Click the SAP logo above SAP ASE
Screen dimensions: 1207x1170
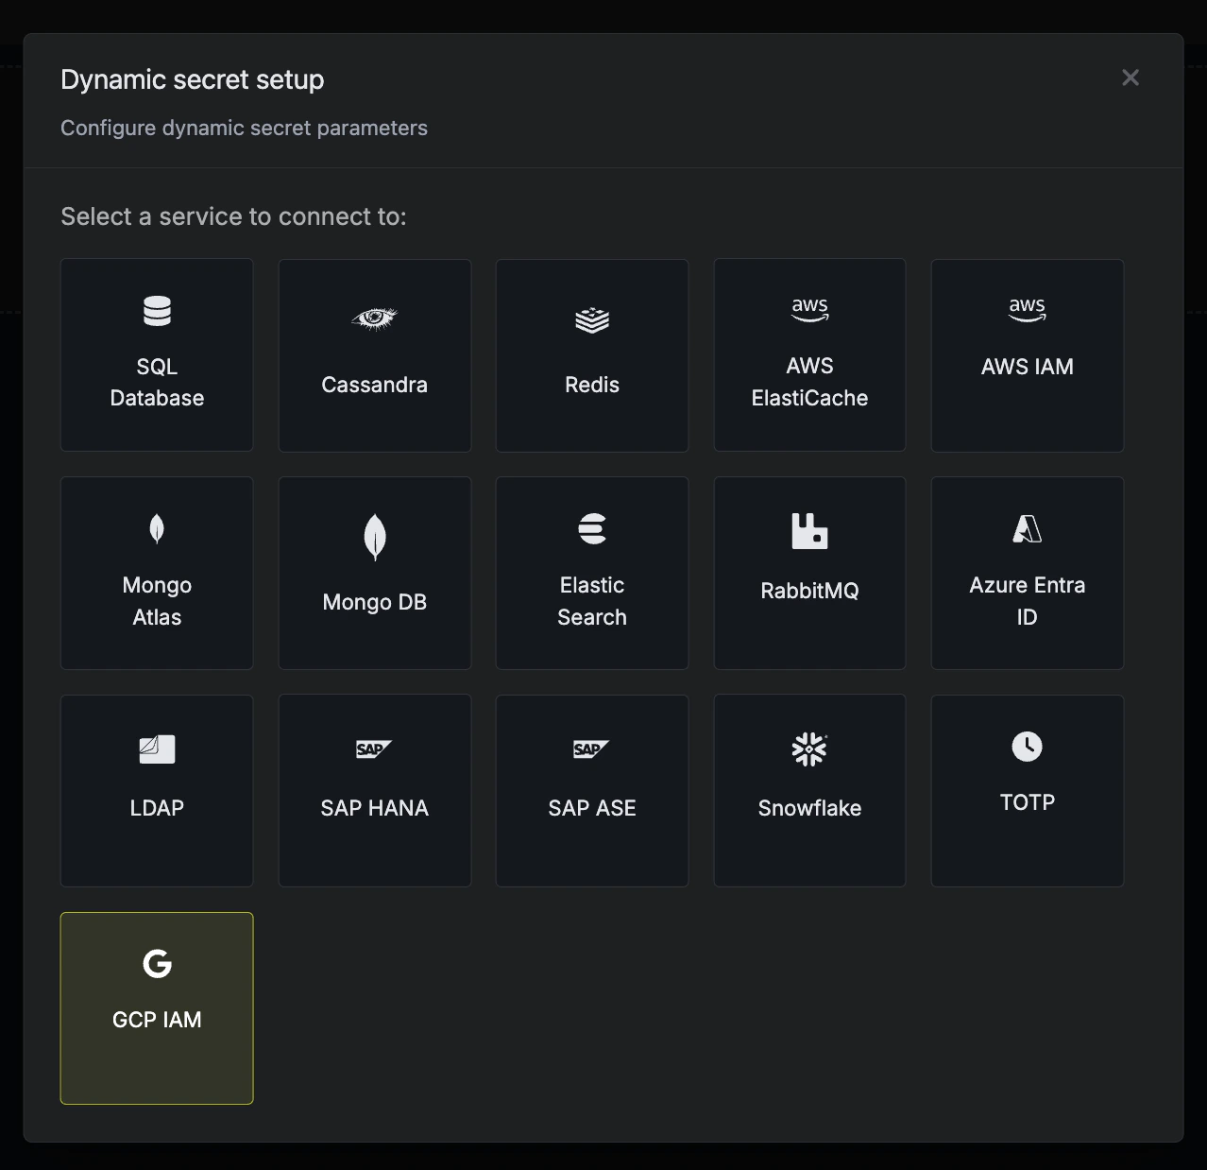point(591,749)
